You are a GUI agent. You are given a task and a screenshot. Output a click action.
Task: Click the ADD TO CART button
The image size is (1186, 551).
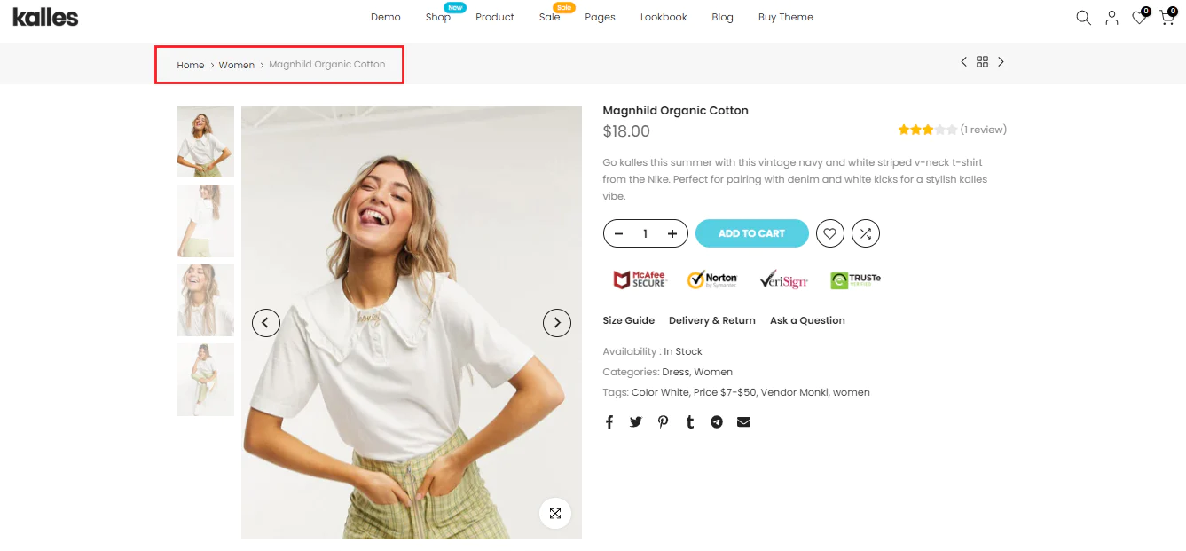(751, 233)
